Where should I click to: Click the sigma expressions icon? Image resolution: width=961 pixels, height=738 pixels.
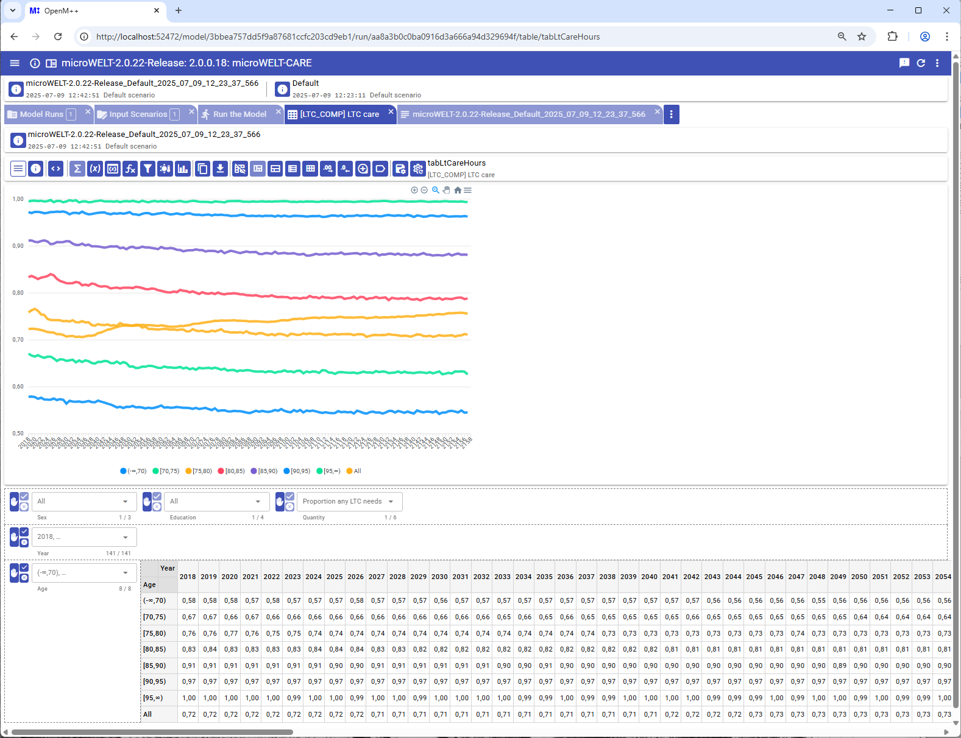pyautogui.click(x=77, y=169)
